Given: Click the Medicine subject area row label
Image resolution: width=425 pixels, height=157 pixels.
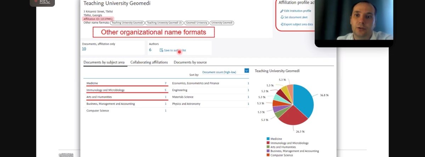Looking at the screenshot, I should coord(92,83).
